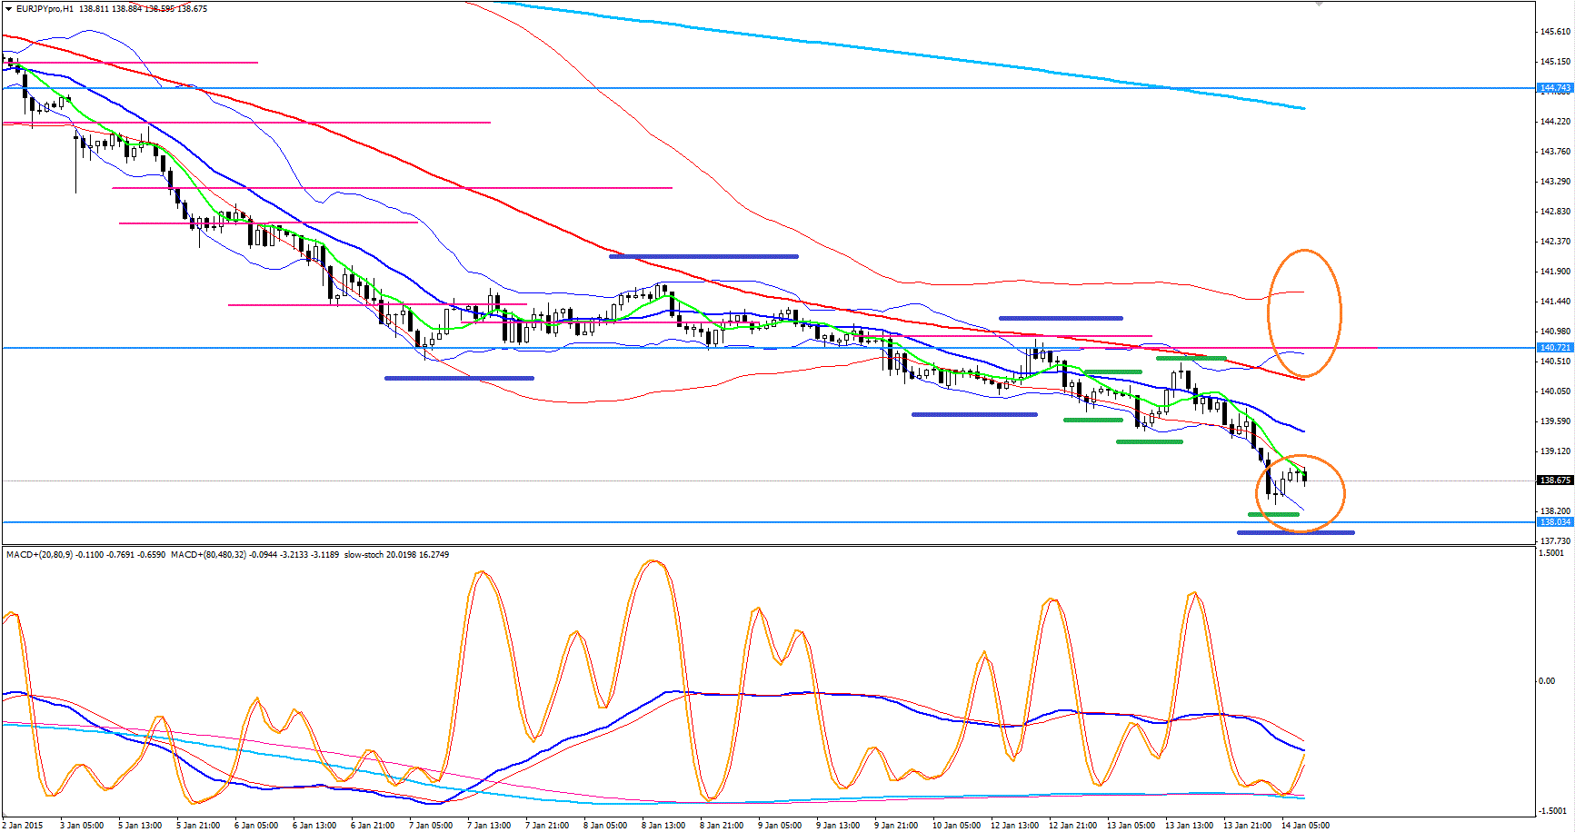Click the gray chart shift marker at top
The height and width of the screenshot is (832, 1575).
coord(1319,4)
